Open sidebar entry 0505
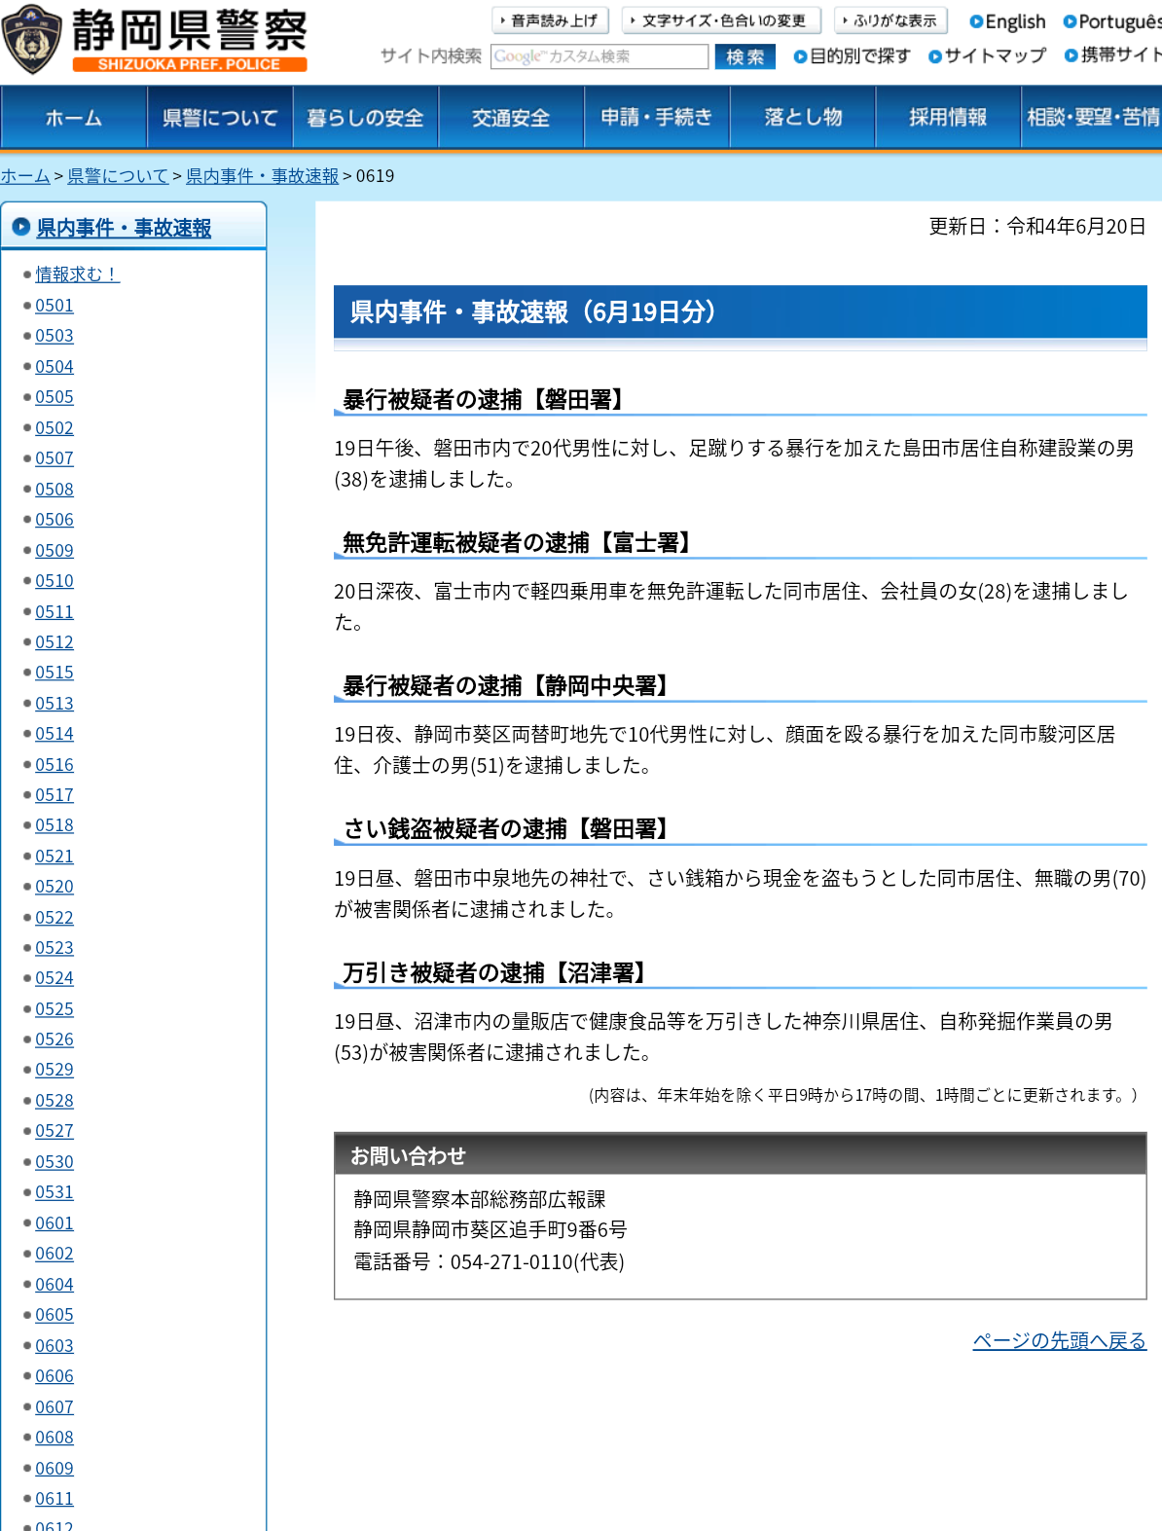The width and height of the screenshot is (1162, 1531). [x=54, y=397]
